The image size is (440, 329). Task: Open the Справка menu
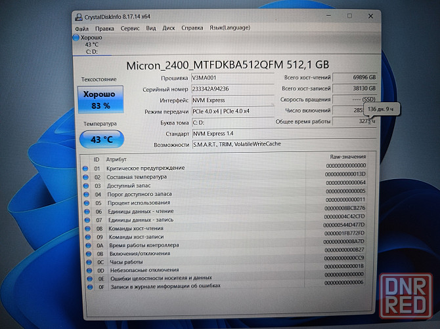[192, 28]
